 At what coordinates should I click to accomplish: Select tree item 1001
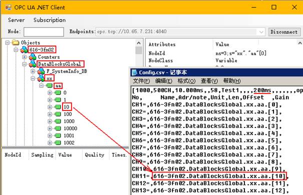(69, 135)
